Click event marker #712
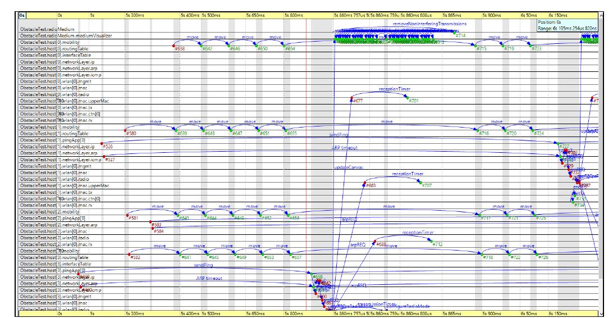 (x=432, y=242)
